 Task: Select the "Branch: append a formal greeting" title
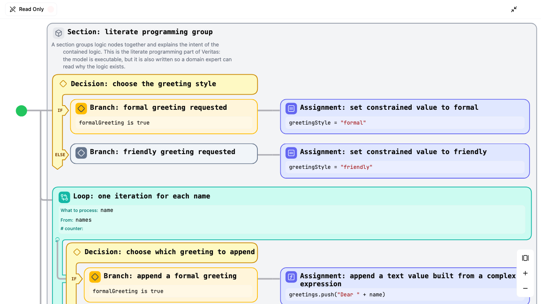coord(170,276)
